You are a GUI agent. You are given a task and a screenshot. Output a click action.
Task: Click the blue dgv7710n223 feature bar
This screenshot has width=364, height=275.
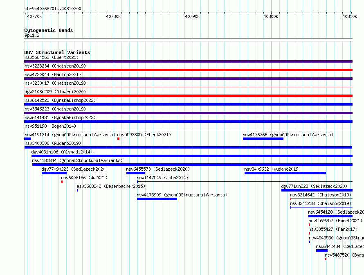click(x=317, y=190)
